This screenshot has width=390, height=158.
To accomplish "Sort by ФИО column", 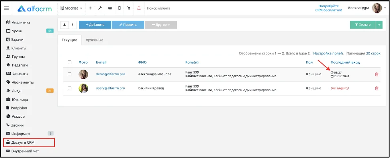I will 142,62.
